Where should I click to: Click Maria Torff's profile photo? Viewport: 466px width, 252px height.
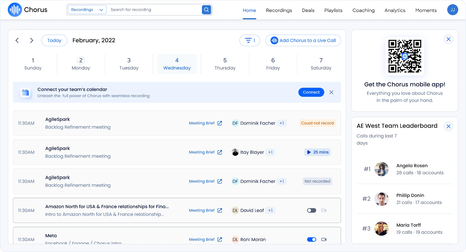[x=382, y=228]
